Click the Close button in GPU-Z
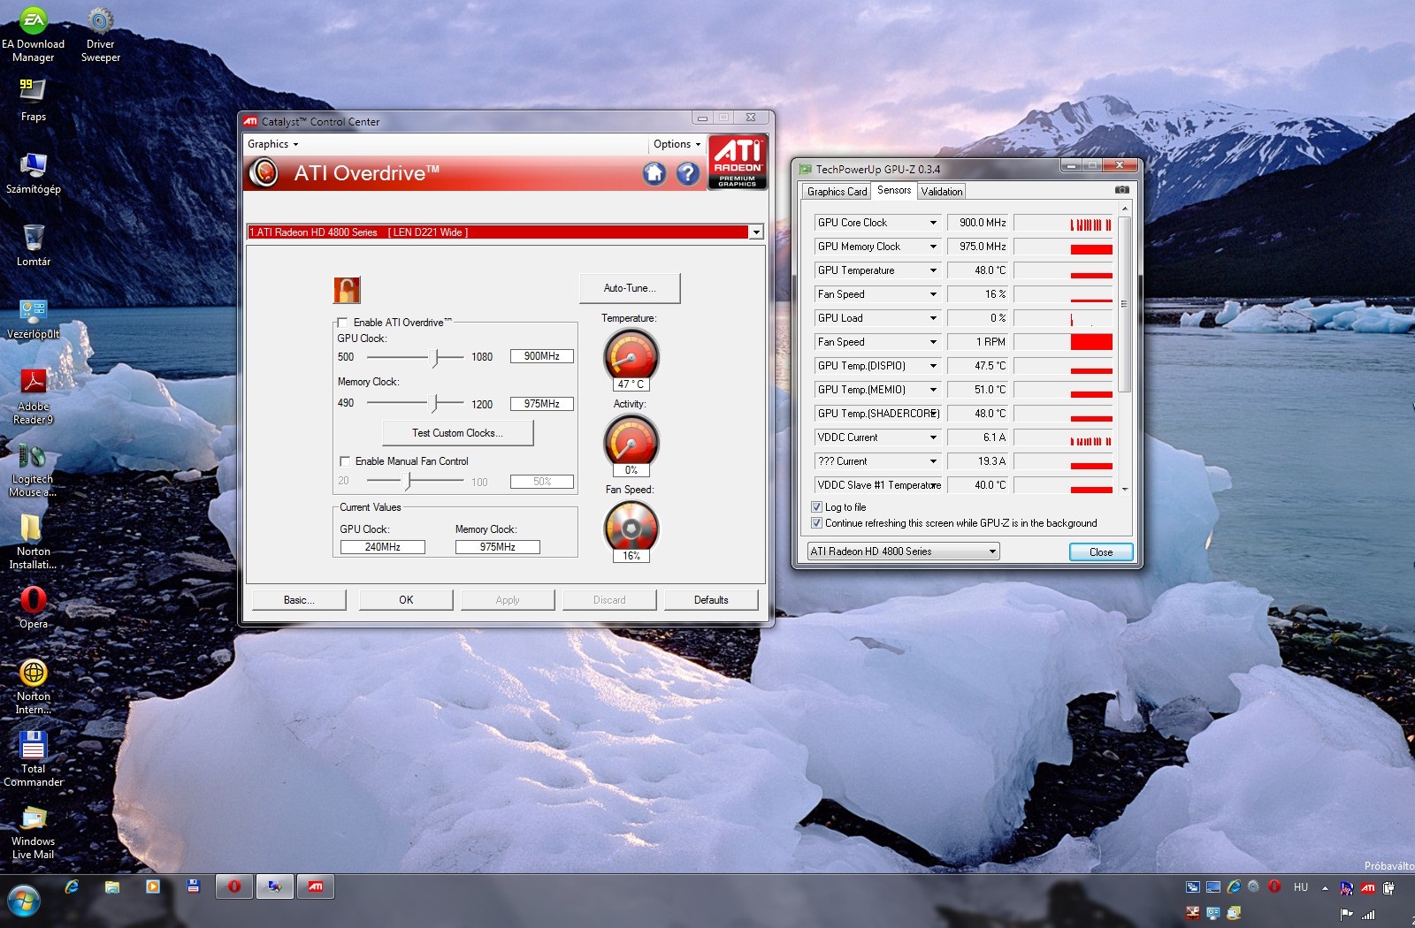 pyautogui.click(x=1101, y=552)
